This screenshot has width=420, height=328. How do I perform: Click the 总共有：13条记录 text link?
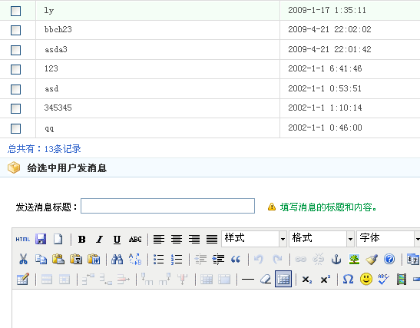click(x=45, y=149)
